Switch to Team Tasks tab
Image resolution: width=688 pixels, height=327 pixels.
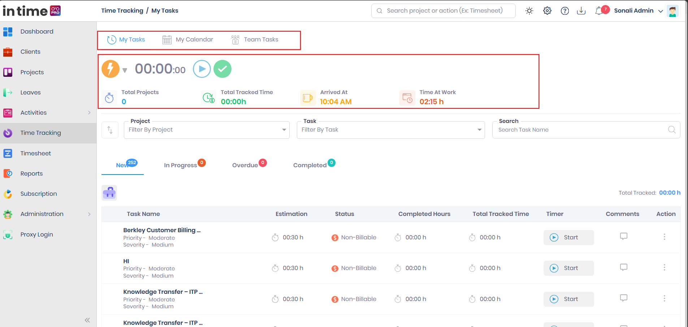click(255, 40)
